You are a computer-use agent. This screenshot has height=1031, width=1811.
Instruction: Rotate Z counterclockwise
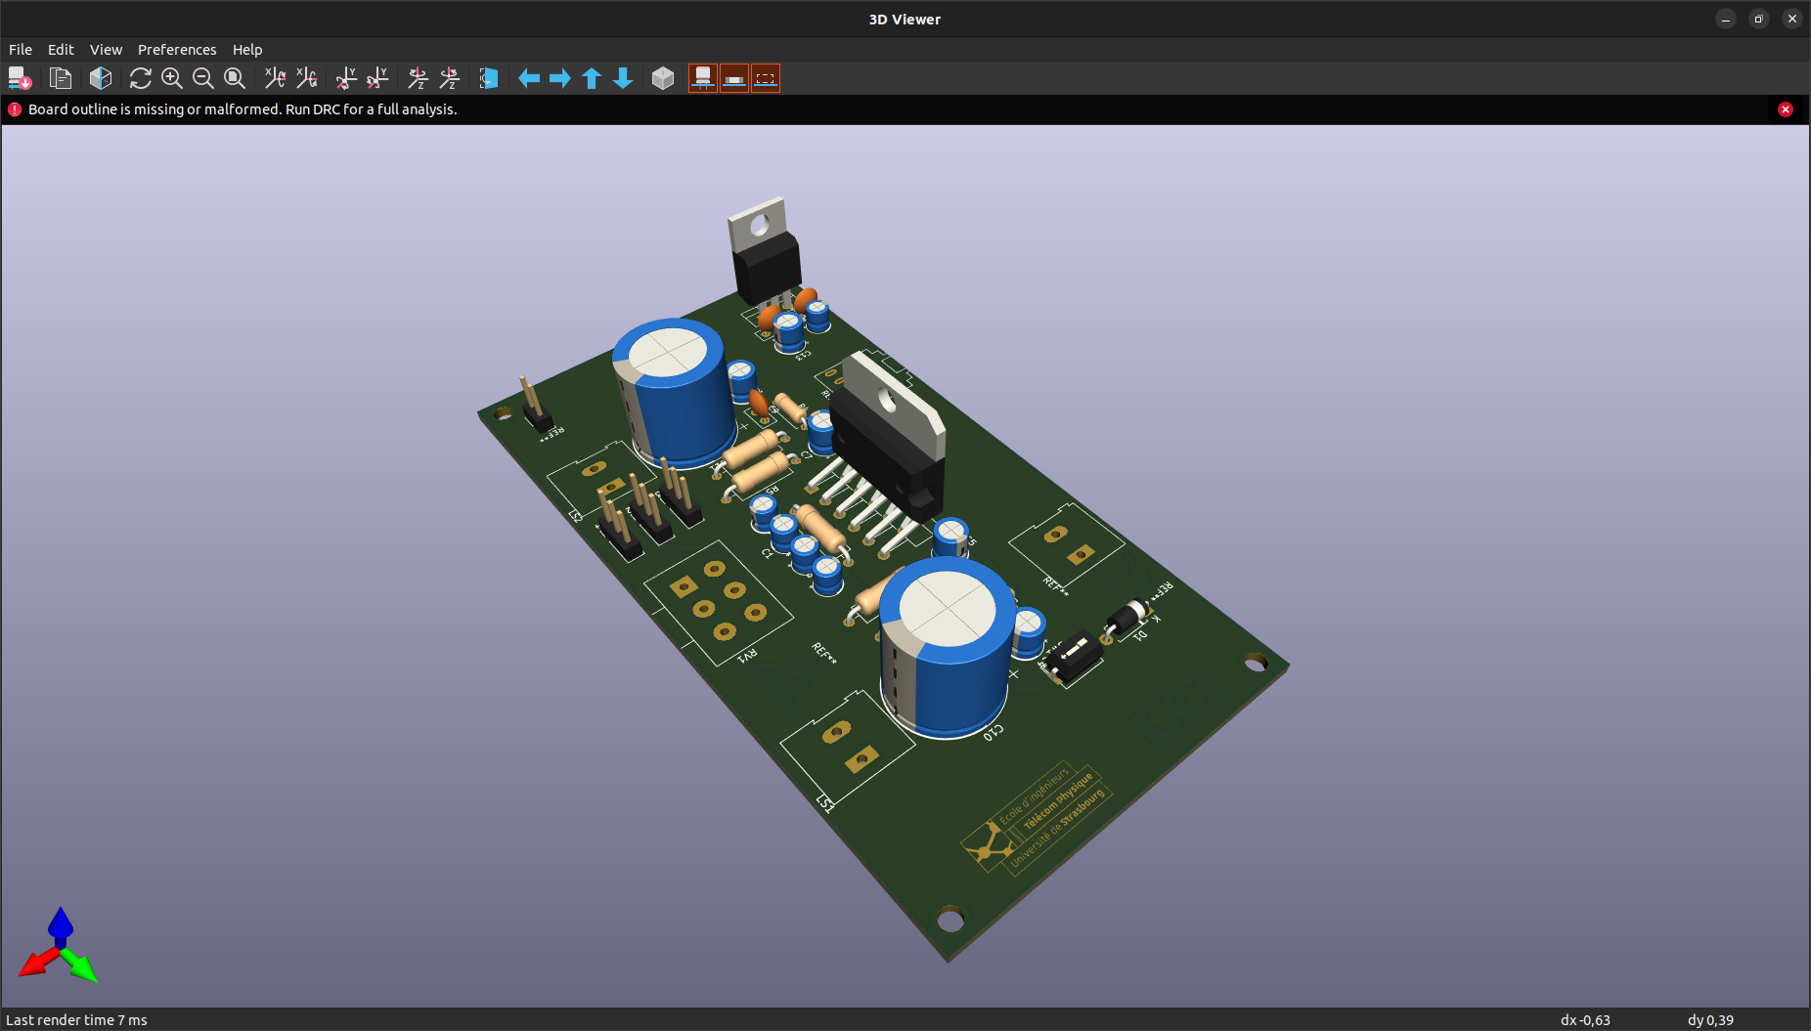coord(449,78)
